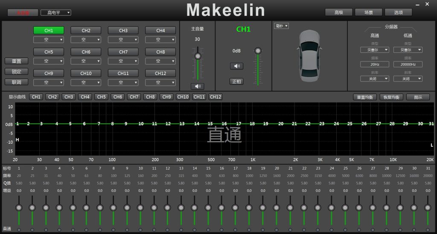437x234 pixels.
Task: Click the 图示 graphic mode button
Action: (x=418, y=97)
